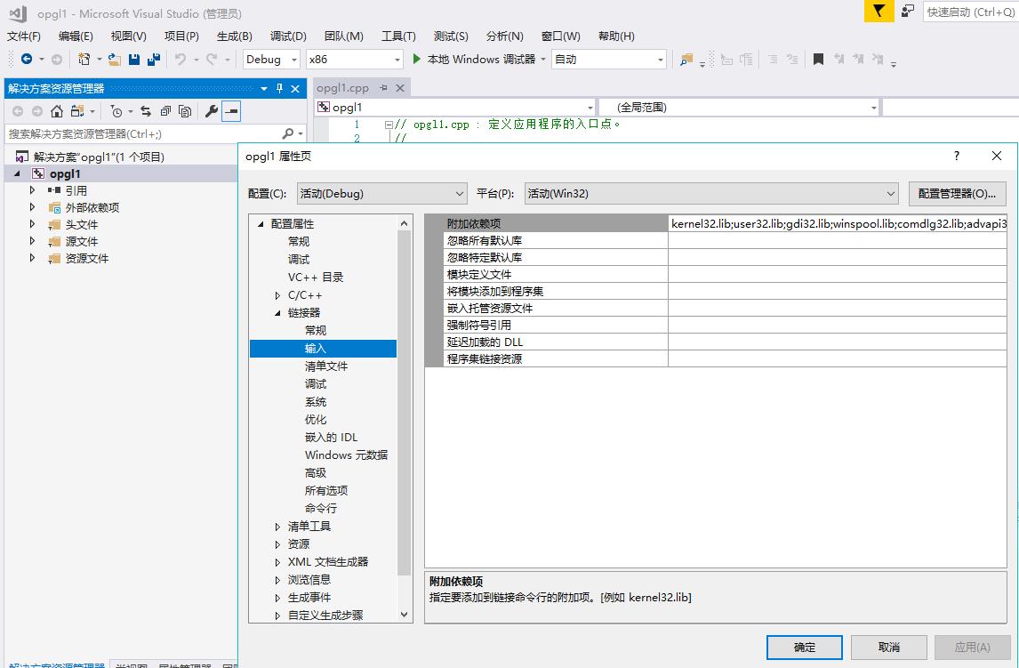Collapse the 链接器 property node
This screenshot has height=668, width=1019.
point(277,312)
